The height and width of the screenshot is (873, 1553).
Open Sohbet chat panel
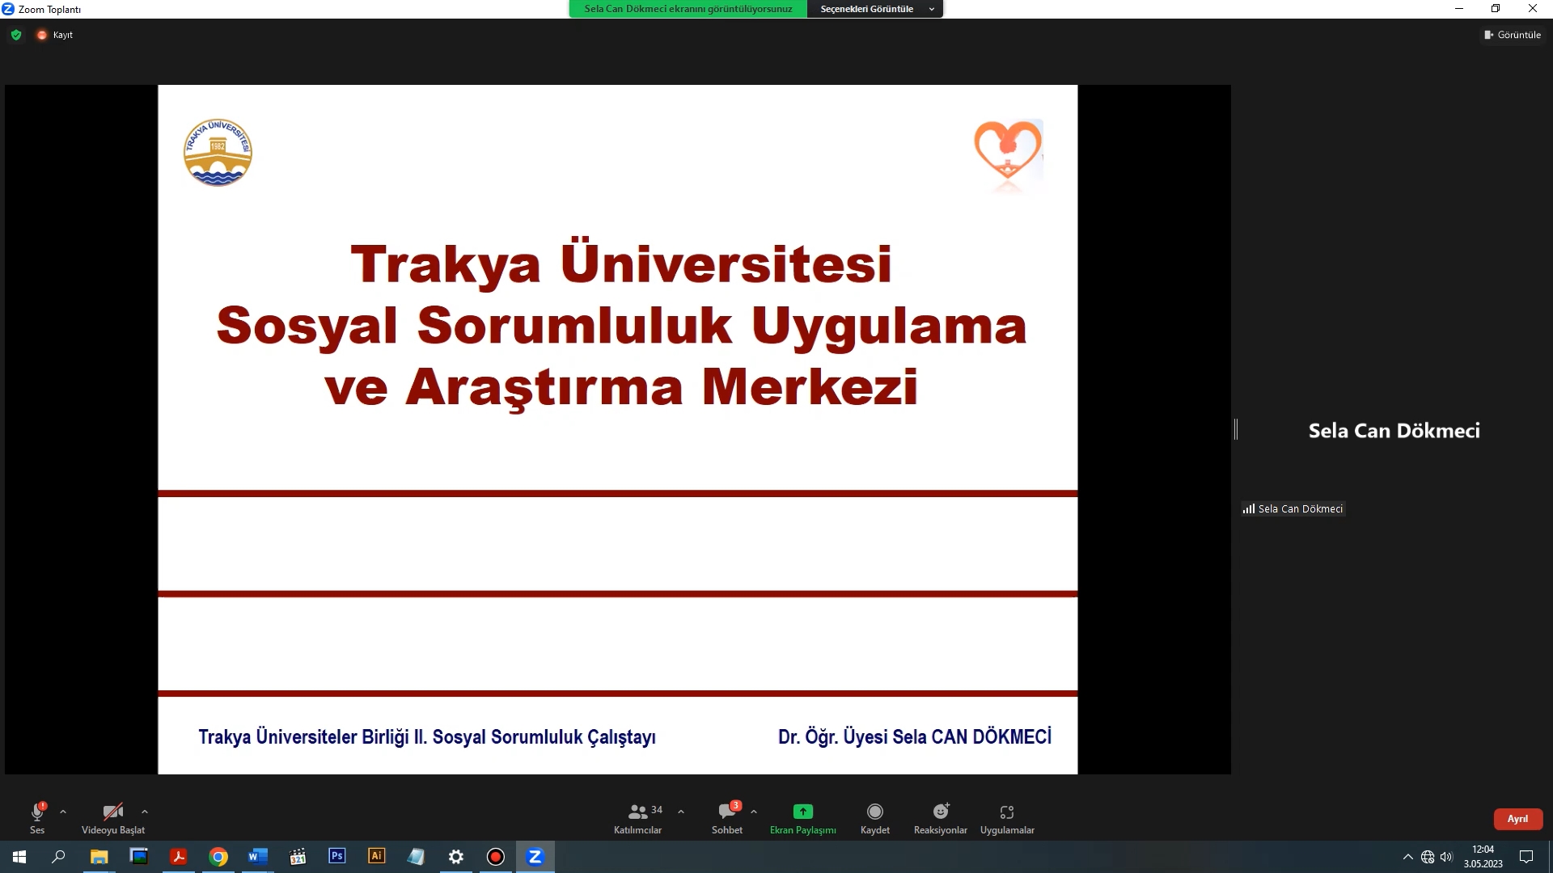(x=727, y=817)
